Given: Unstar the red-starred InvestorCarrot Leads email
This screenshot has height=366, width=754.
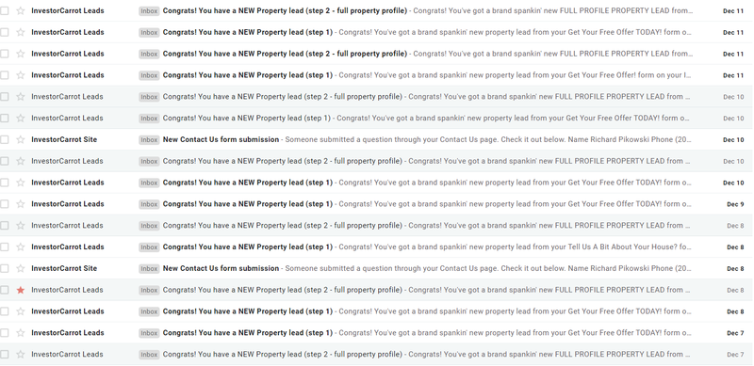Looking at the screenshot, I should [x=20, y=290].
